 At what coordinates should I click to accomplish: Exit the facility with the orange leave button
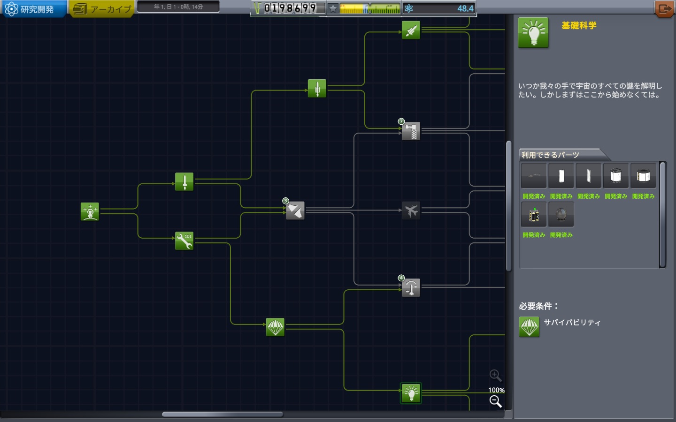click(x=664, y=8)
